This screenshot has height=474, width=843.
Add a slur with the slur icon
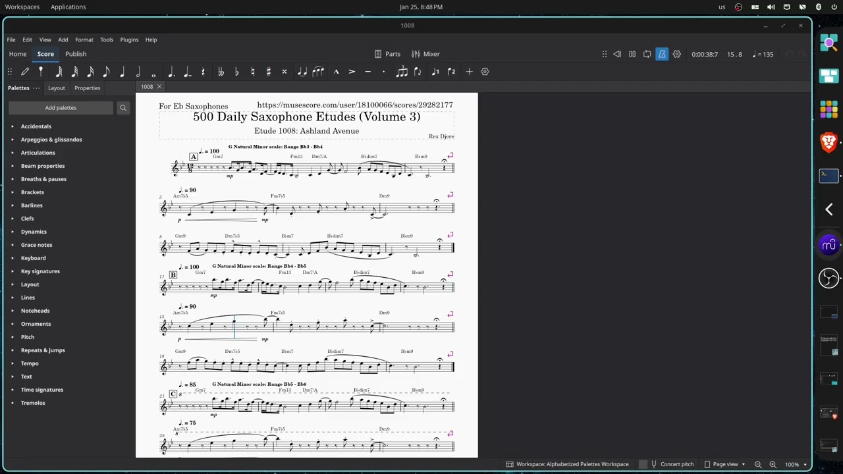318,72
